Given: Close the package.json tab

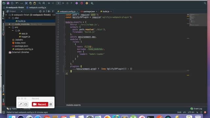Looking at the screenshot, I should (x=96, y=11).
